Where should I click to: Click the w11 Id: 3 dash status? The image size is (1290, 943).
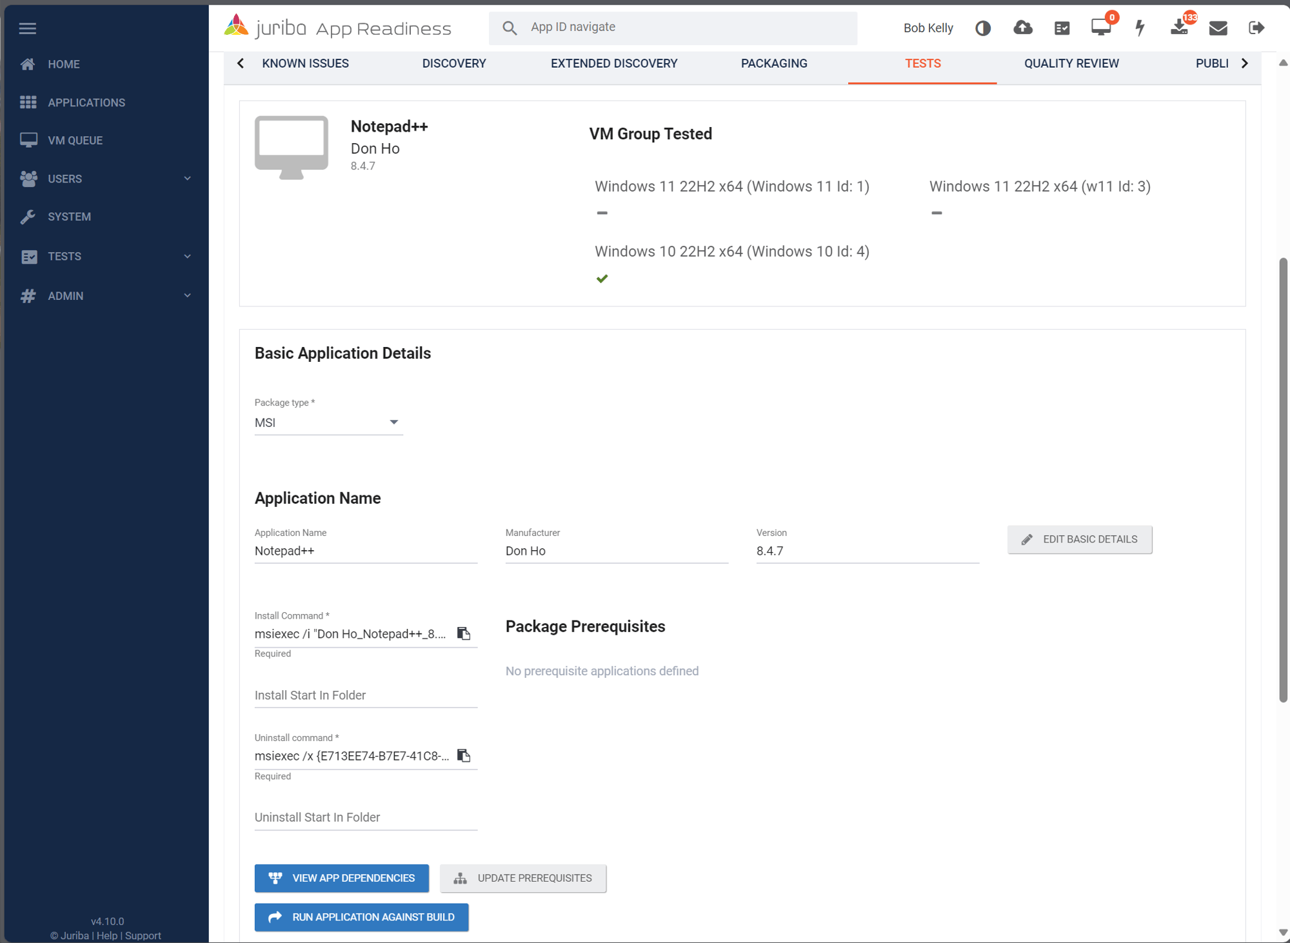tap(937, 213)
